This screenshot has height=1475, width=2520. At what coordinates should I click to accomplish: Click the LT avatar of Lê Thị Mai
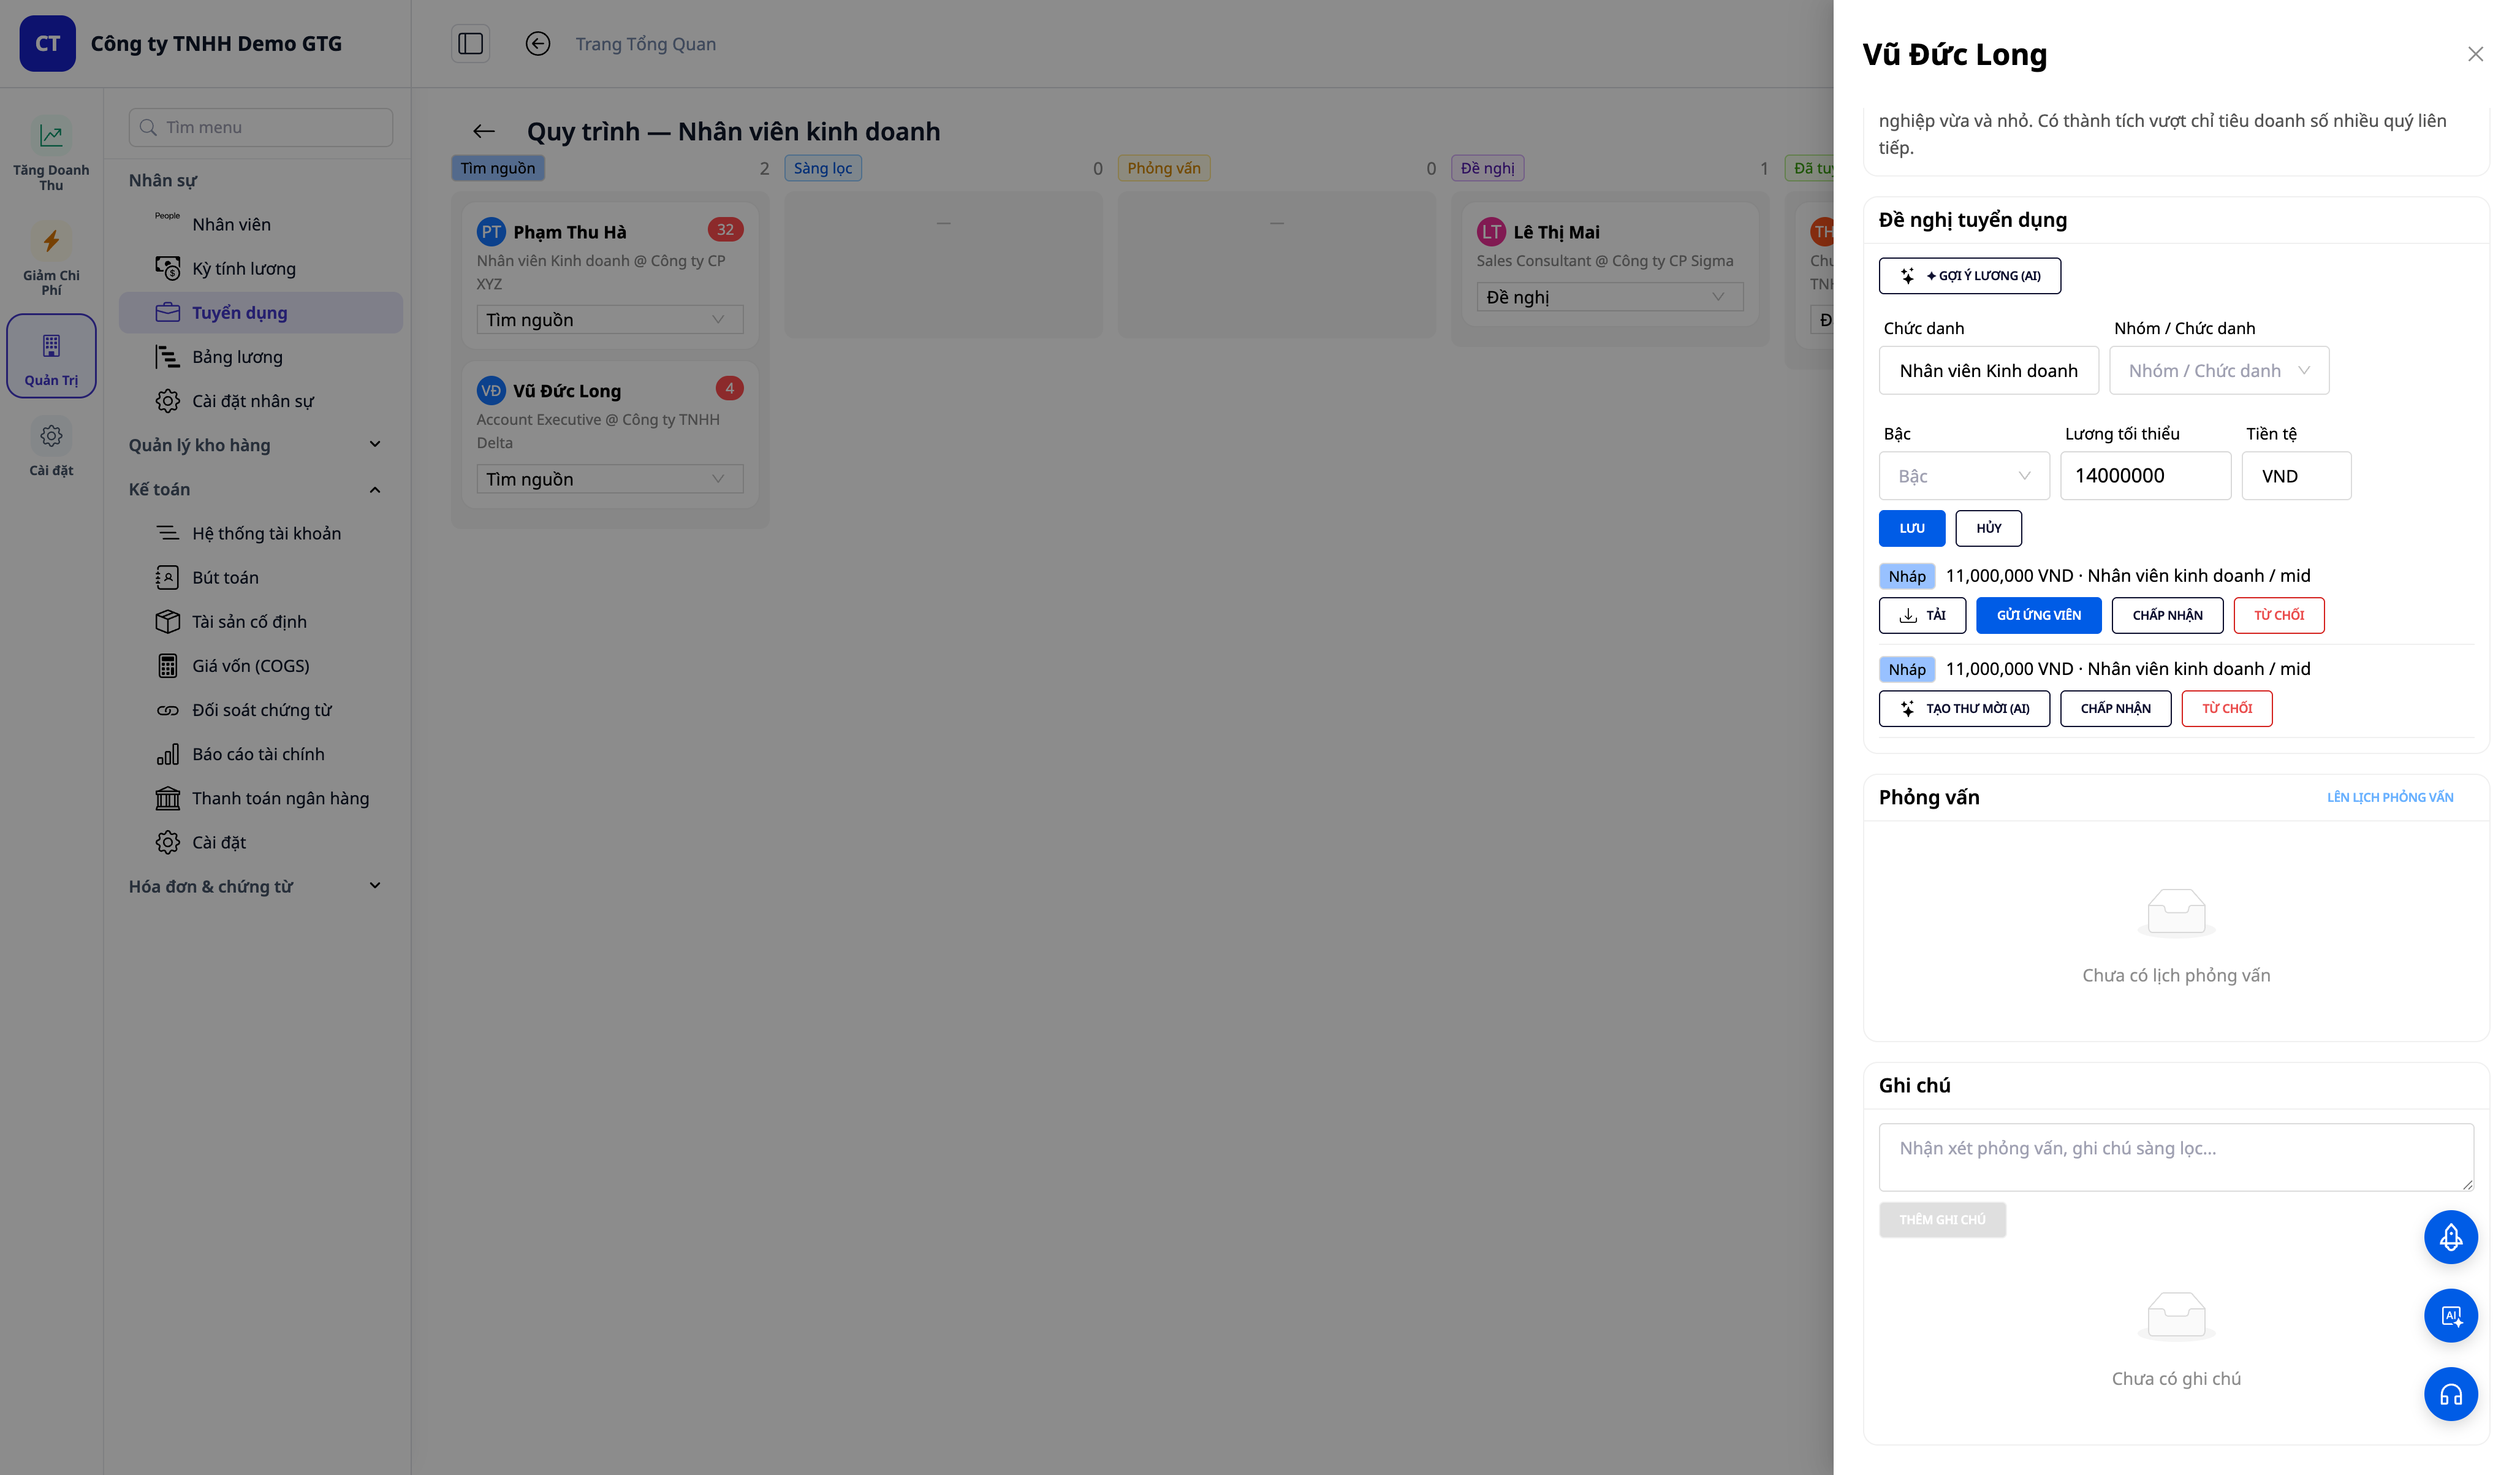[x=1491, y=232]
